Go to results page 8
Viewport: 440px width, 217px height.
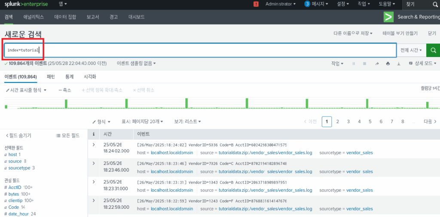403,122
